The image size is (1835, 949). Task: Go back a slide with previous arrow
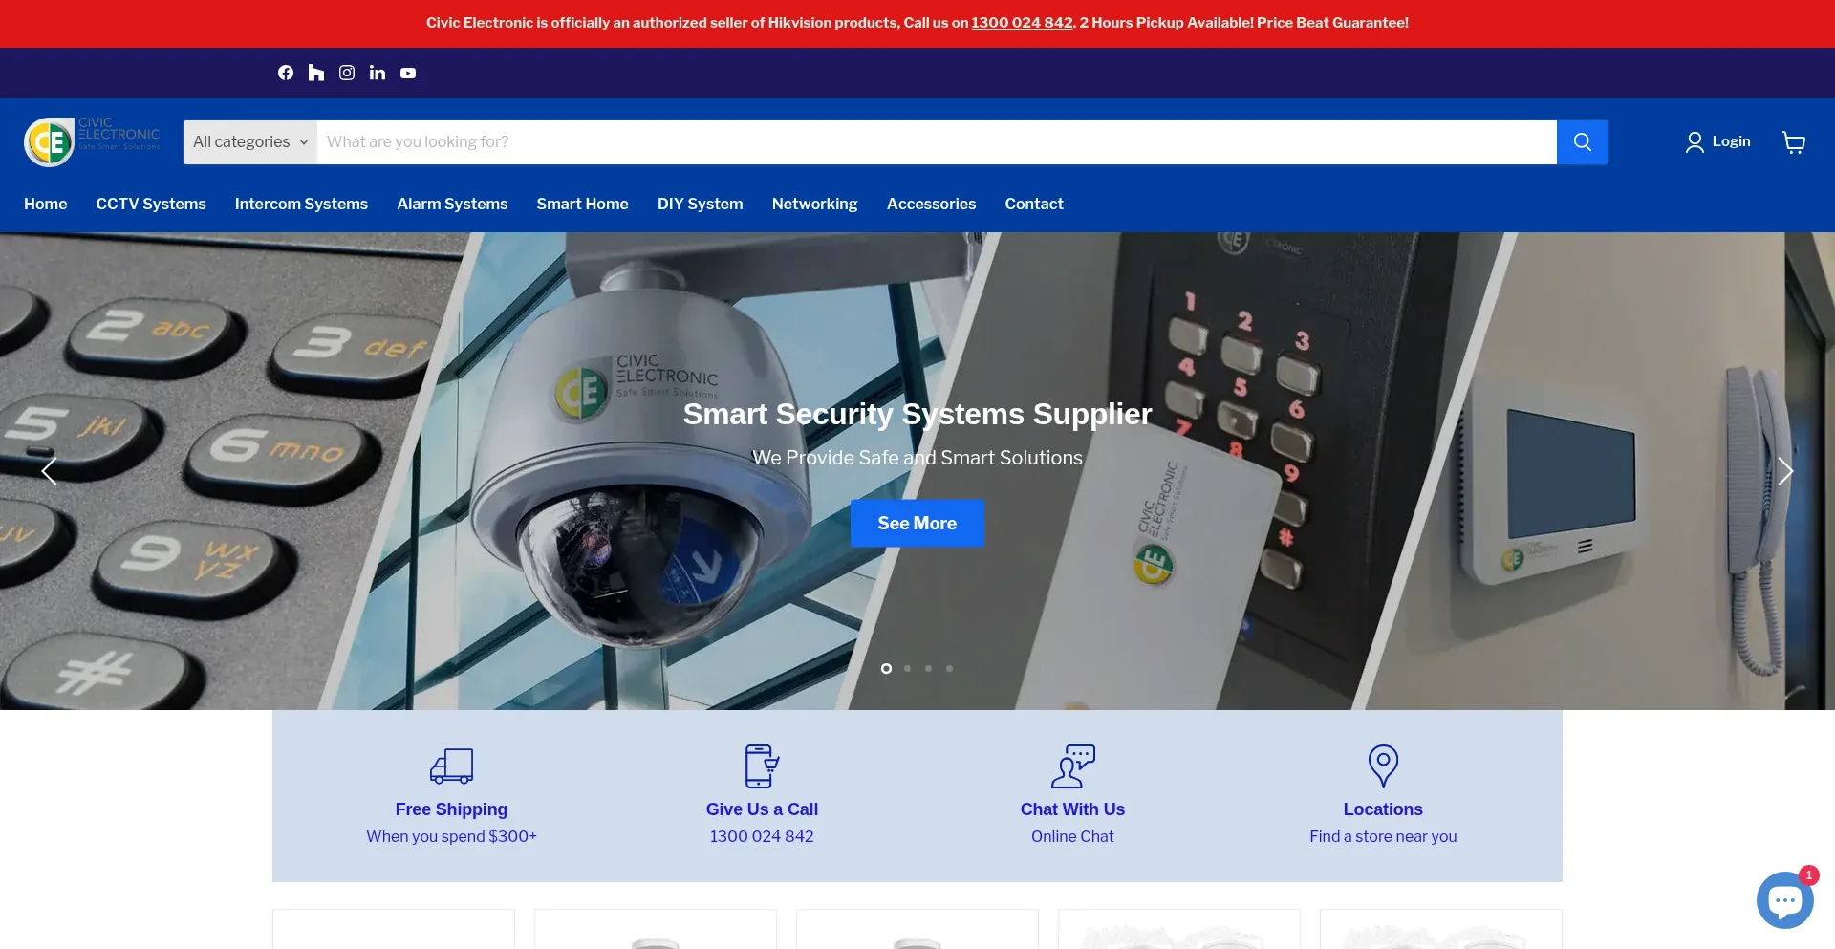pyautogui.click(x=49, y=471)
